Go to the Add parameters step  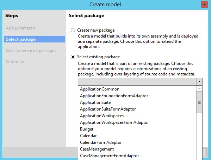(21, 28)
